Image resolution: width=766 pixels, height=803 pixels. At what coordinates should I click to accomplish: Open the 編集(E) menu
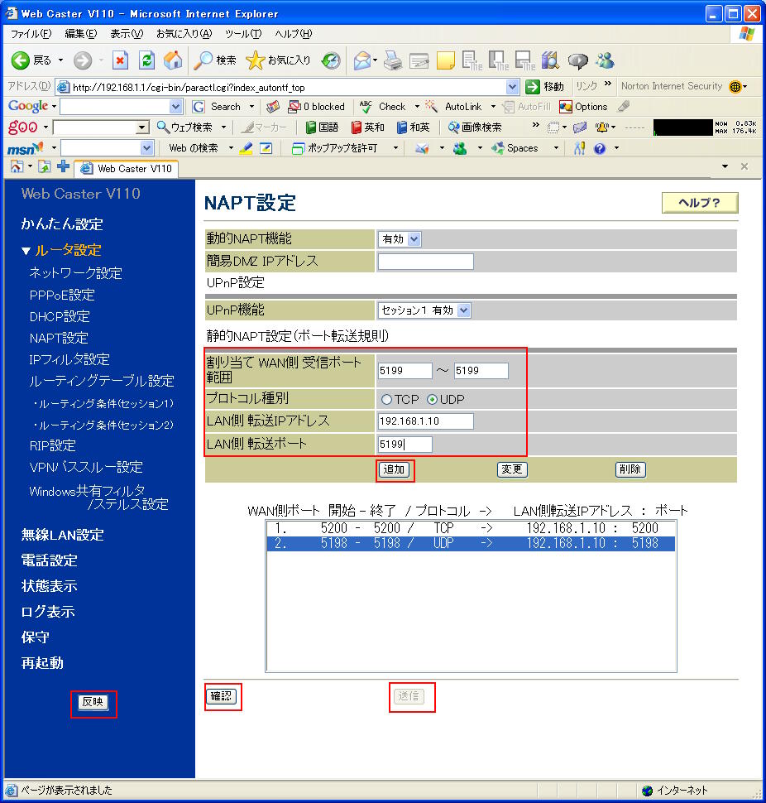[81, 34]
